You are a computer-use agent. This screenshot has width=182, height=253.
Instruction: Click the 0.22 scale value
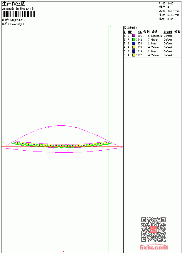click(170, 19)
